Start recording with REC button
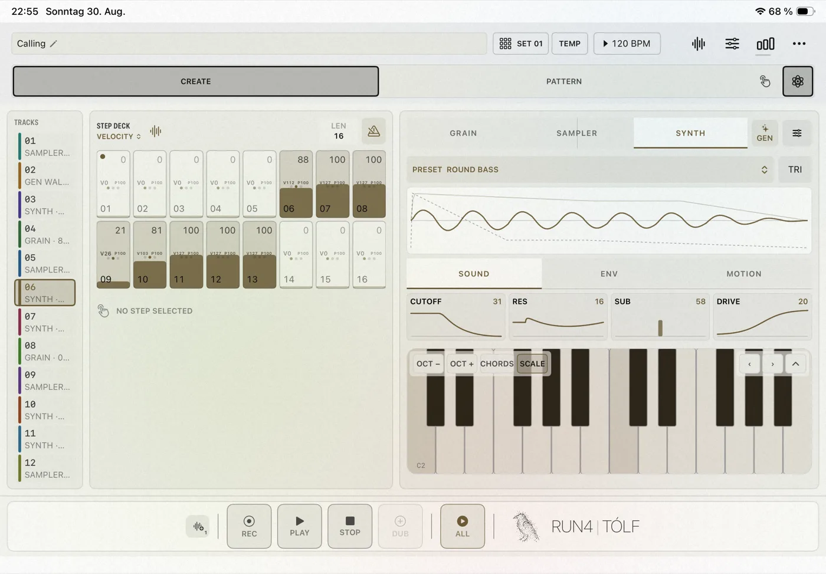 [x=249, y=526]
